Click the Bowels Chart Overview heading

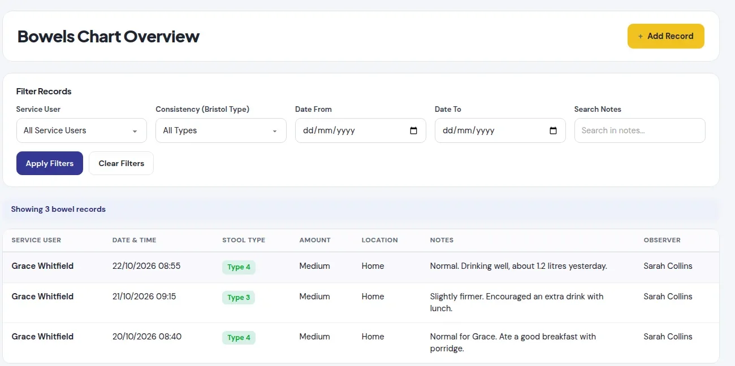point(109,36)
